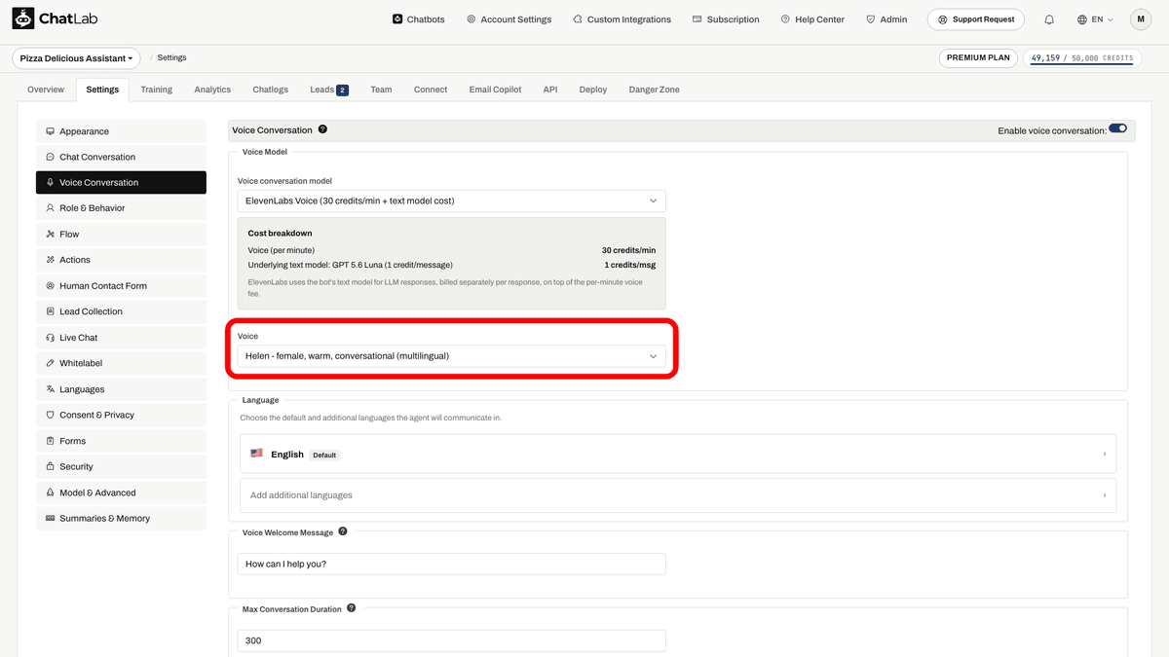Toggle Enable voice conversation switch
1169x657 pixels.
click(1117, 128)
